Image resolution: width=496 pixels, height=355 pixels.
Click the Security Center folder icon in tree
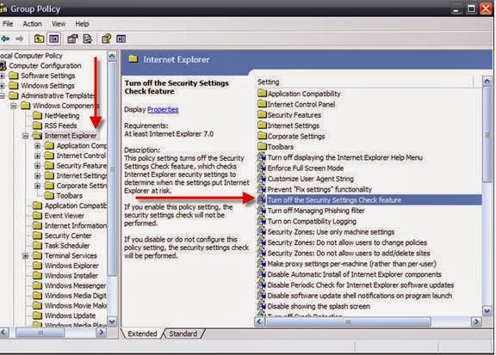(38, 236)
